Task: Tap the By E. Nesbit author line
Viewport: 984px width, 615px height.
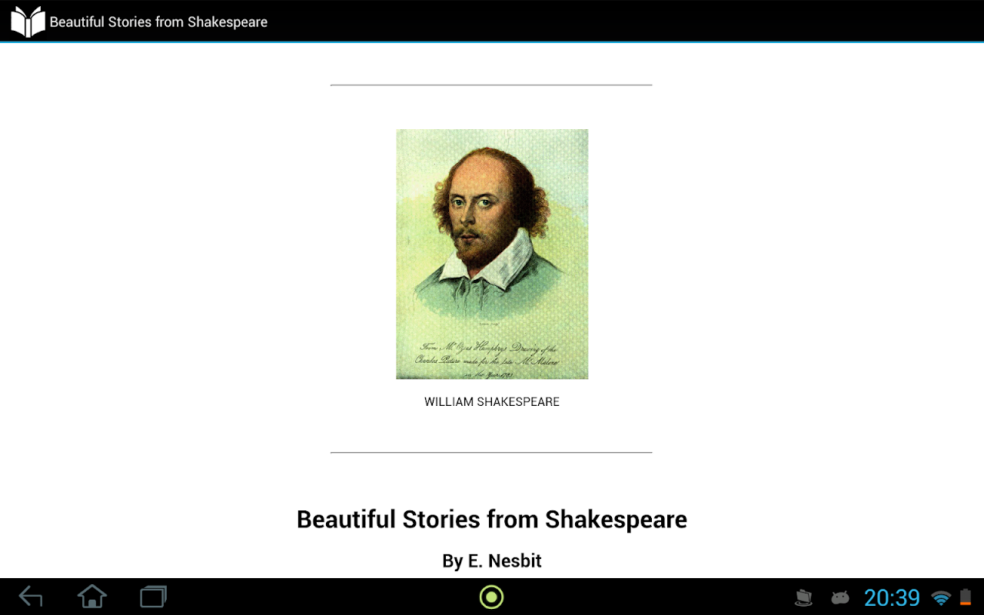Action: (492, 561)
